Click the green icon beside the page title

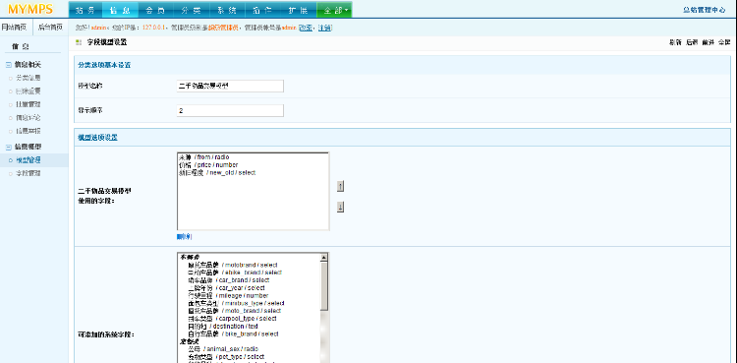click(78, 43)
